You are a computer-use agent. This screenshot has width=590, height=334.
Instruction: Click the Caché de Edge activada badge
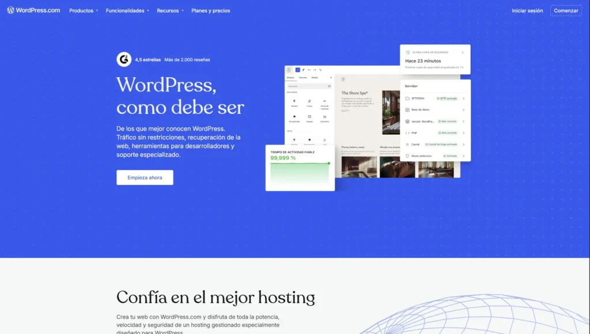(441, 145)
